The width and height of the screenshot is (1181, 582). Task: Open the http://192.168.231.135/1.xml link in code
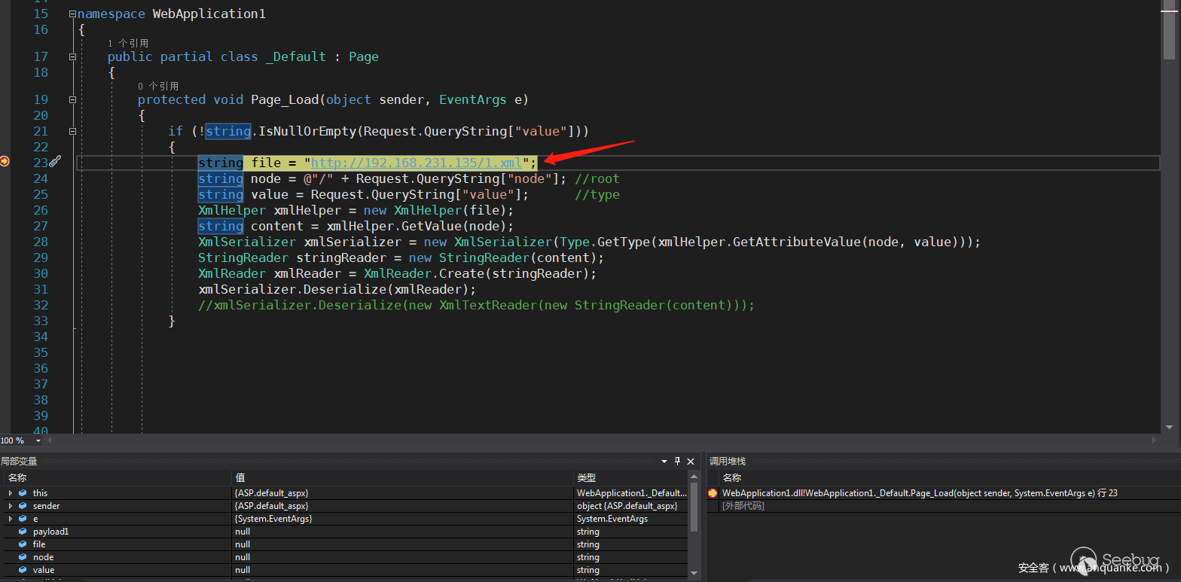click(416, 163)
